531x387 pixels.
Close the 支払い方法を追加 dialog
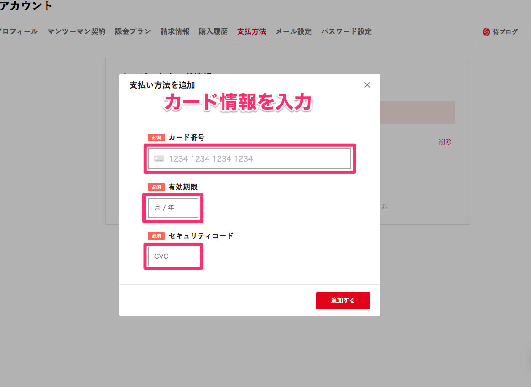coord(367,85)
